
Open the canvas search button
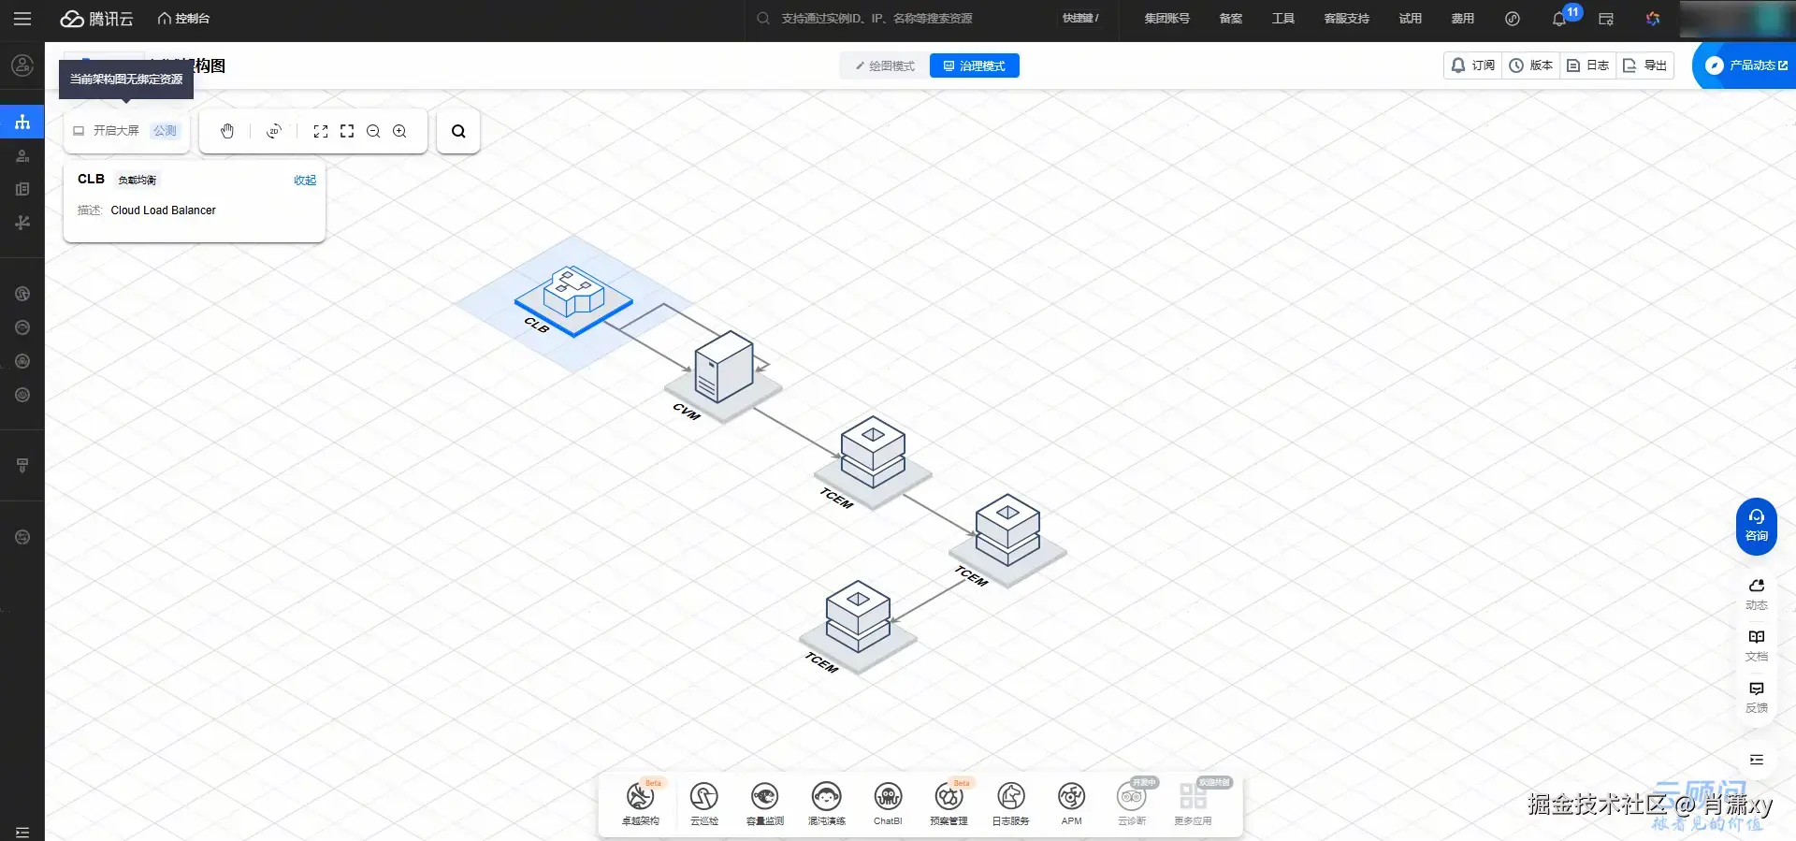coord(458,131)
